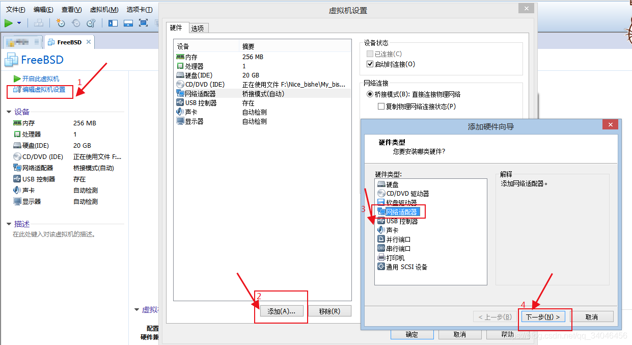The width and height of the screenshot is (632, 345).
Task: Click the take snapshot clock icon
Action: [61, 23]
